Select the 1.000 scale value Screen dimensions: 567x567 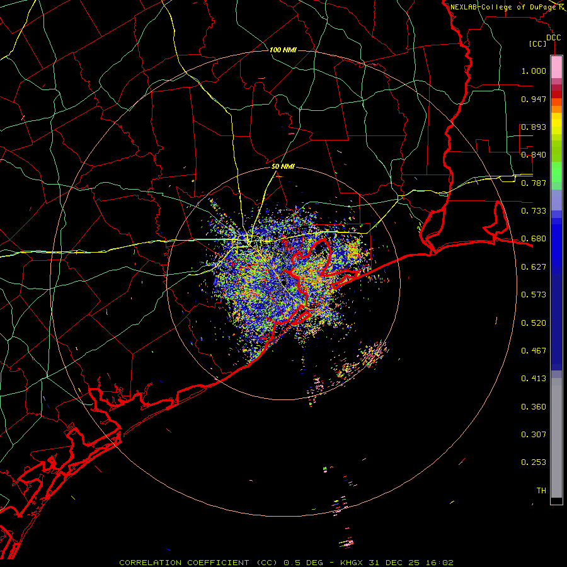click(x=534, y=71)
